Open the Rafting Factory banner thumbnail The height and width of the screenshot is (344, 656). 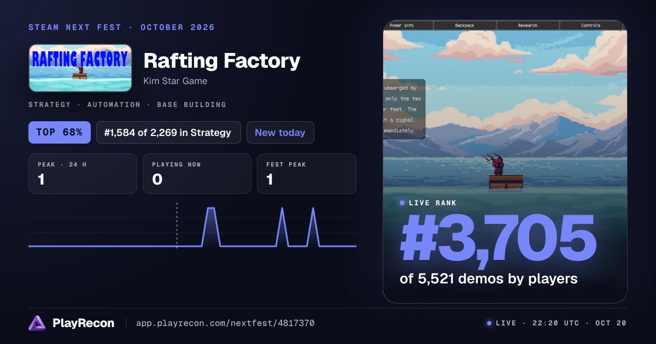click(80, 68)
